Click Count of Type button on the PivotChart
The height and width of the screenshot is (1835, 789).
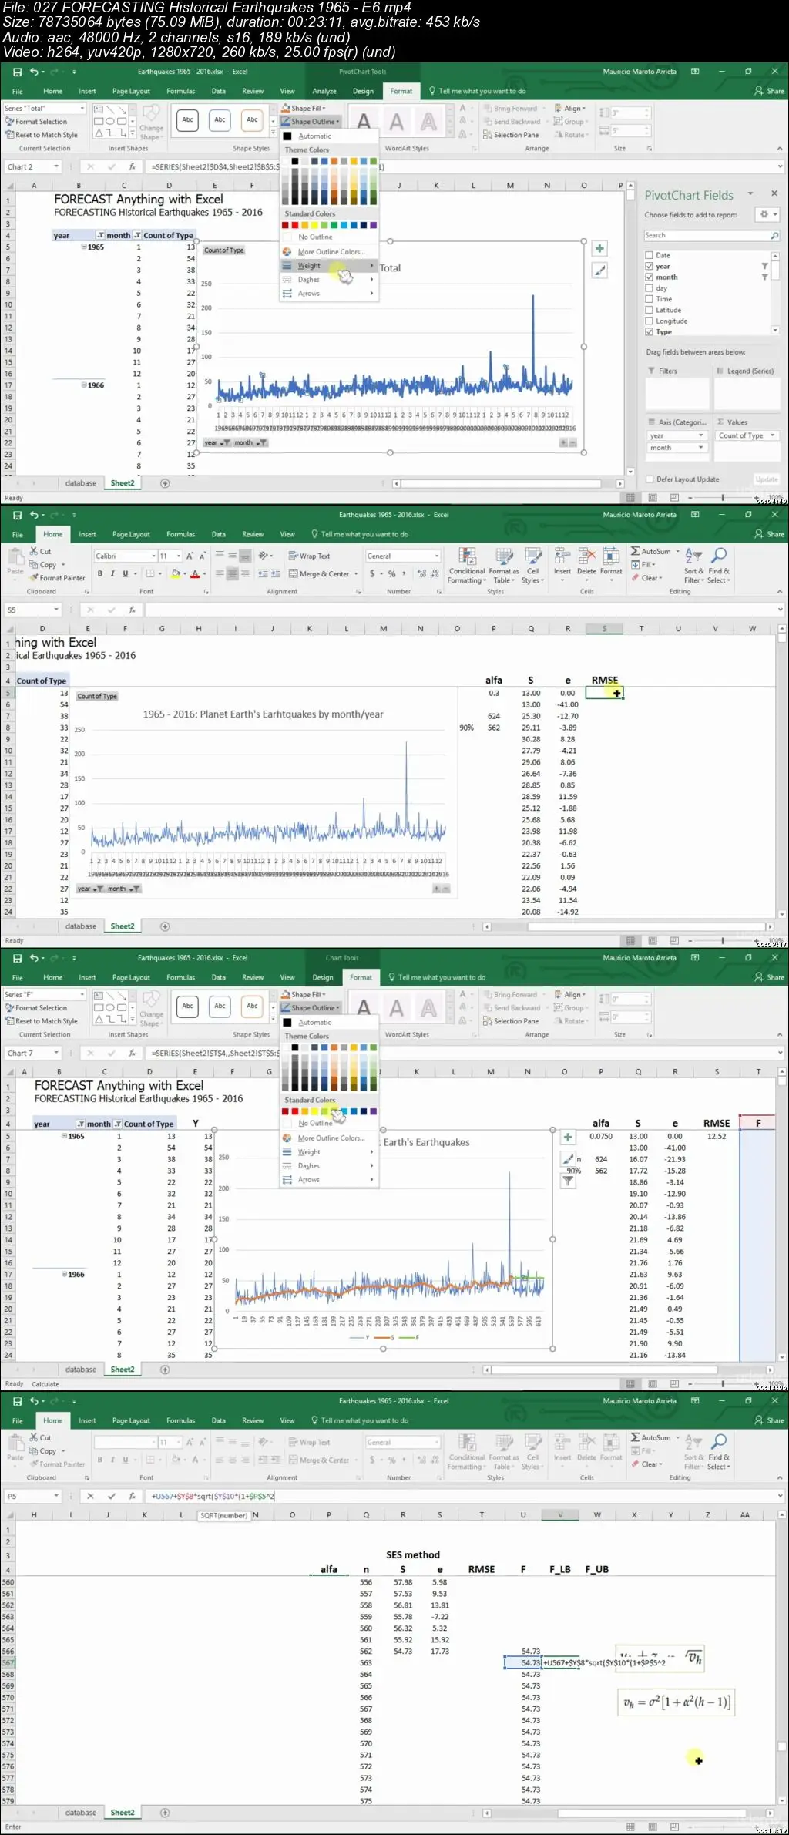pyautogui.click(x=224, y=250)
